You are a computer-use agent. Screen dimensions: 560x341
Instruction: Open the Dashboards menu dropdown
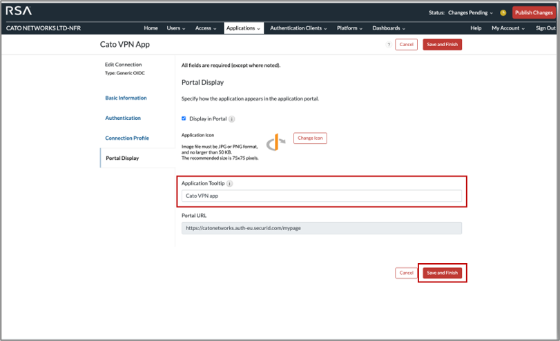click(x=389, y=28)
